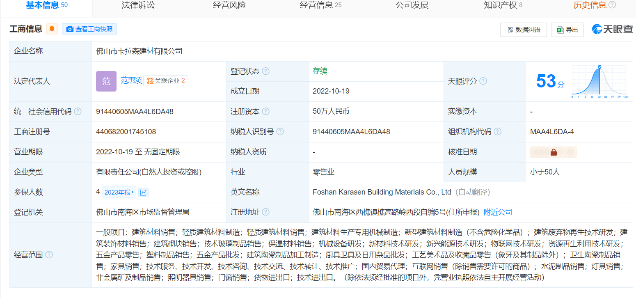
Task: Open the 经营风险 tab
Action: (229, 5)
